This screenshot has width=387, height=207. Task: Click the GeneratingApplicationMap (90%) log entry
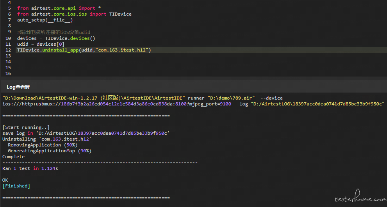coord(47,151)
